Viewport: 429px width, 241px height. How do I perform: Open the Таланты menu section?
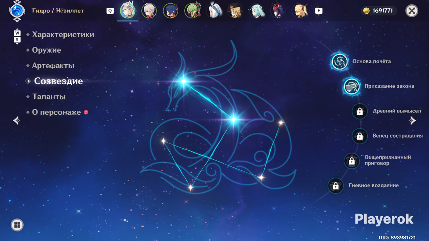pyautogui.click(x=49, y=97)
